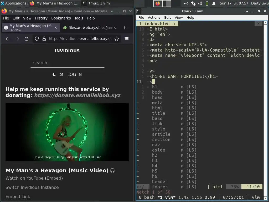
Task: Click the music video player
Action: pyautogui.click(x=67, y=132)
